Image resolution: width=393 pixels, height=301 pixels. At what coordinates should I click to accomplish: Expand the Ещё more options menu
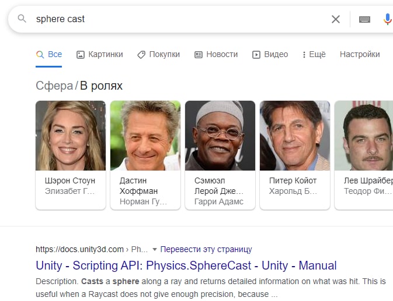pyautogui.click(x=314, y=54)
